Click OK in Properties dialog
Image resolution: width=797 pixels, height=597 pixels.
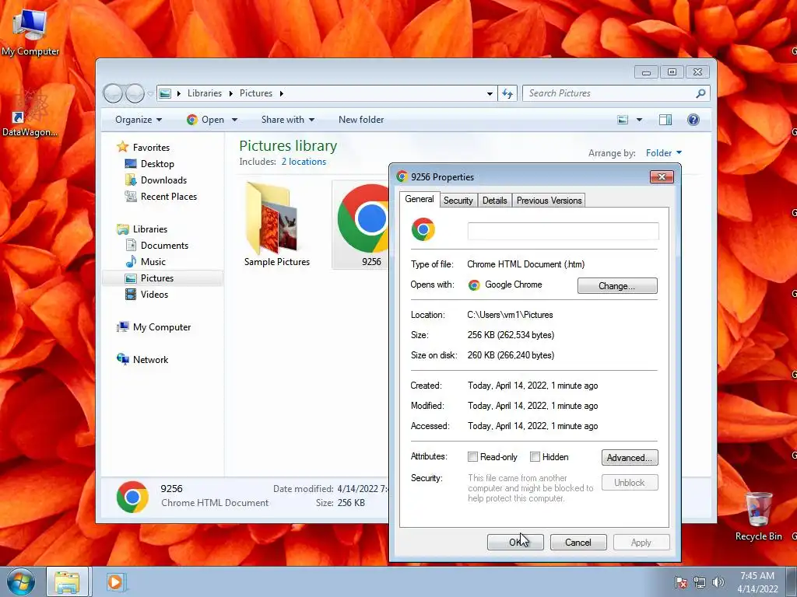coord(515,542)
